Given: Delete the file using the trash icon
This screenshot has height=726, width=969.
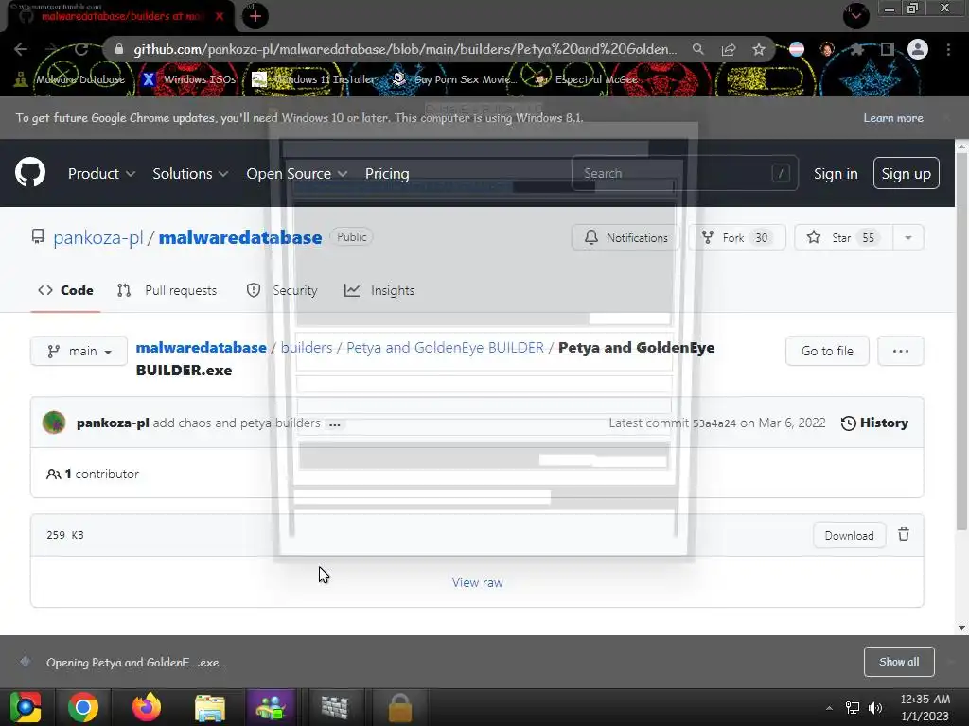Looking at the screenshot, I should pyautogui.click(x=904, y=535).
